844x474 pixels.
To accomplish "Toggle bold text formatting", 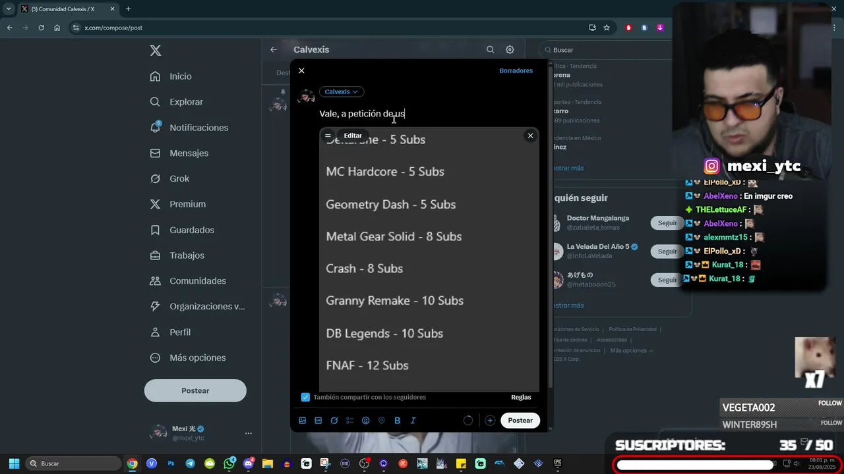I will click(x=397, y=421).
